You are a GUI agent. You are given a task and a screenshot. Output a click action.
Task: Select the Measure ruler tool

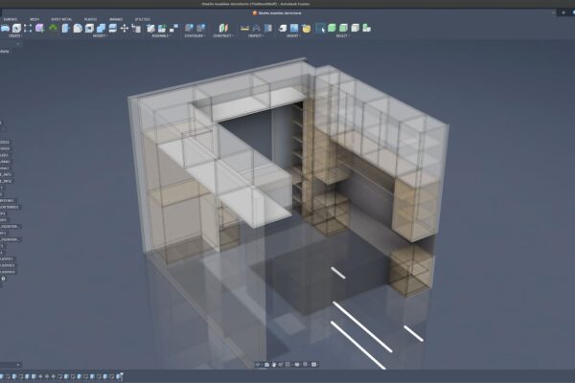click(x=244, y=28)
